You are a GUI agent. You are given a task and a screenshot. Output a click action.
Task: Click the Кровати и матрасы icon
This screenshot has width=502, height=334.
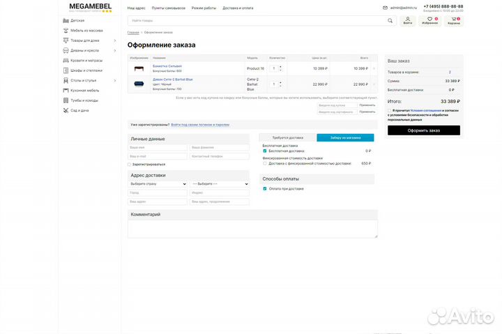tap(66, 61)
